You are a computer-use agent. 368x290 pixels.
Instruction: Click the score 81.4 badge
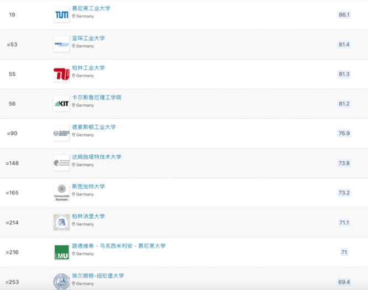click(x=344, y=44)
